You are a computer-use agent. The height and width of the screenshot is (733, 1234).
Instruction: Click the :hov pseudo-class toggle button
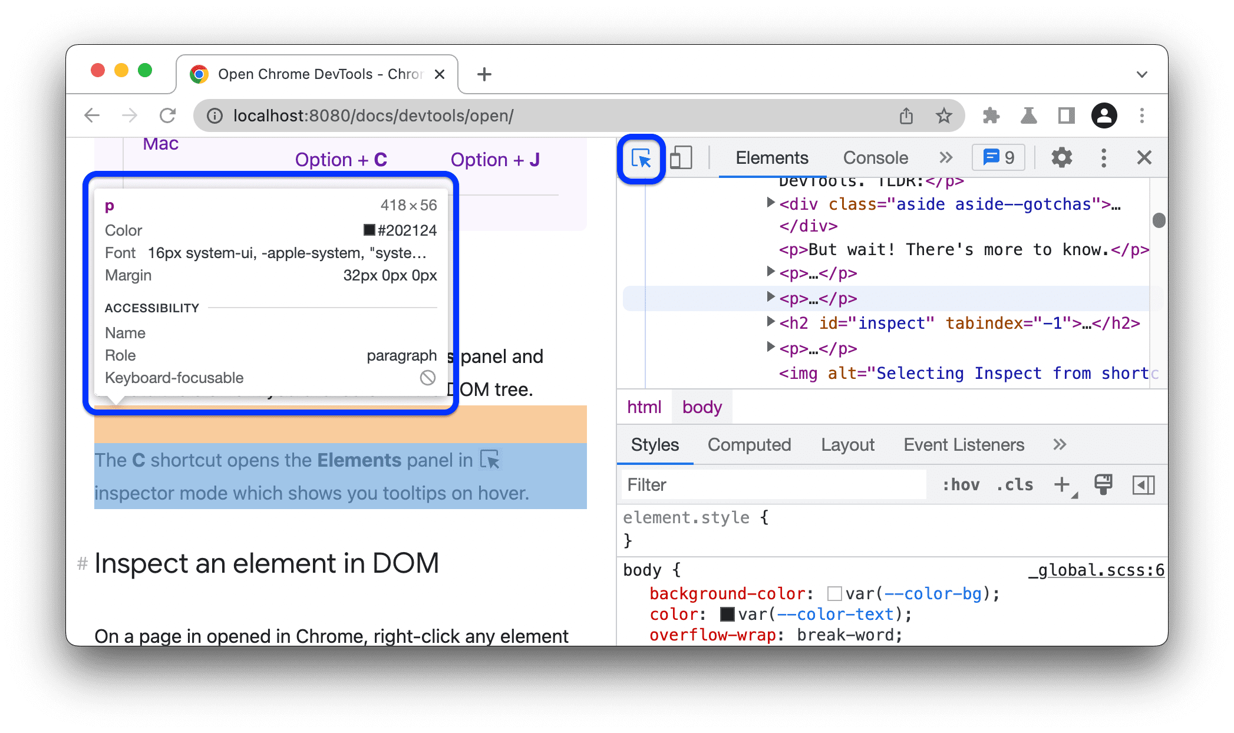click(959, 484)
